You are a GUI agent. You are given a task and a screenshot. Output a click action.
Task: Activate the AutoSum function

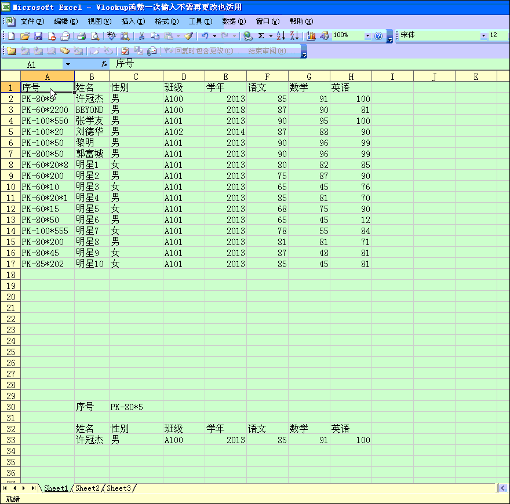(x=261, y=35)
